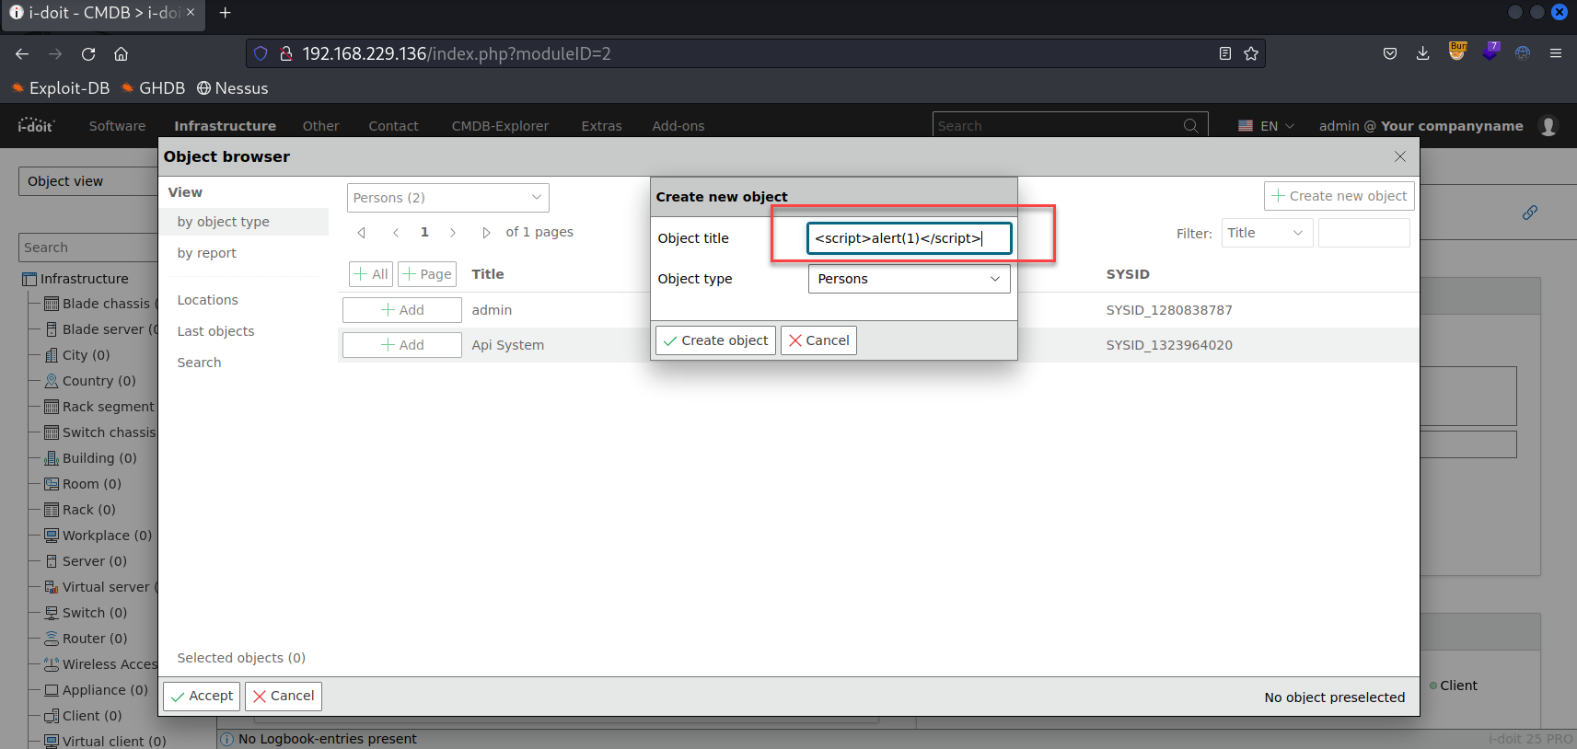Open the Filter Title dropdown

[x=1267, y=233]
